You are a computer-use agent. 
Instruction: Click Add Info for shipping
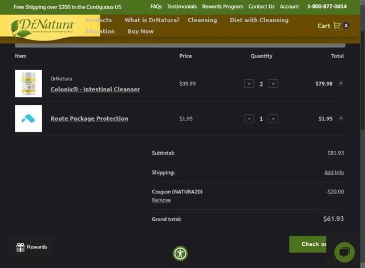[x=334, y=172]
